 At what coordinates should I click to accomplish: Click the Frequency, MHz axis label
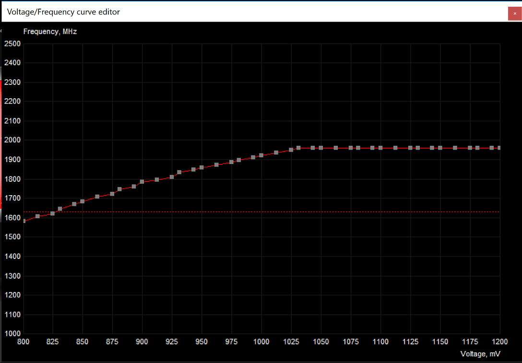click(50, 32)
